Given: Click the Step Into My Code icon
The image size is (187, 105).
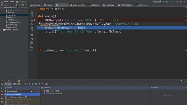Looking at the screenshot, I should (x=36, y=84).
